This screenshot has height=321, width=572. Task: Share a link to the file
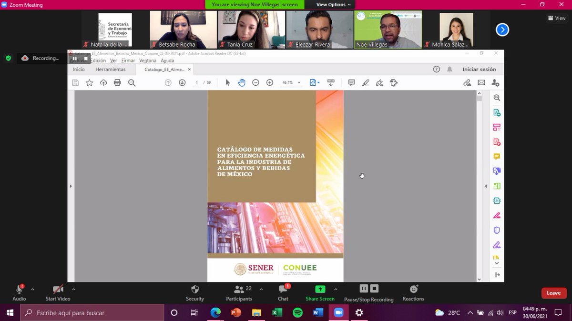(467, 82)
